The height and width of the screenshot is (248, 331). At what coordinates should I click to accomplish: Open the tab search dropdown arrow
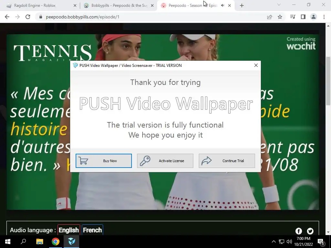coord(279,5)
